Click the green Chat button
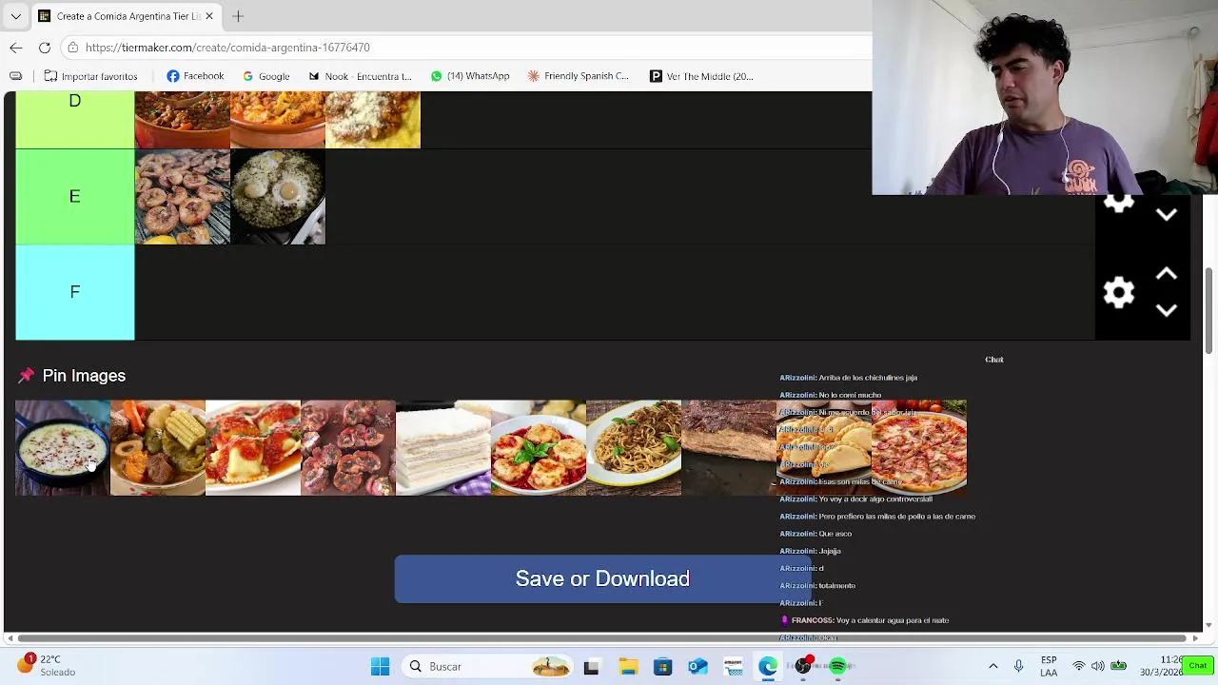The height and width of the screenshot is (685, 1218). [x=1197, y=666]
